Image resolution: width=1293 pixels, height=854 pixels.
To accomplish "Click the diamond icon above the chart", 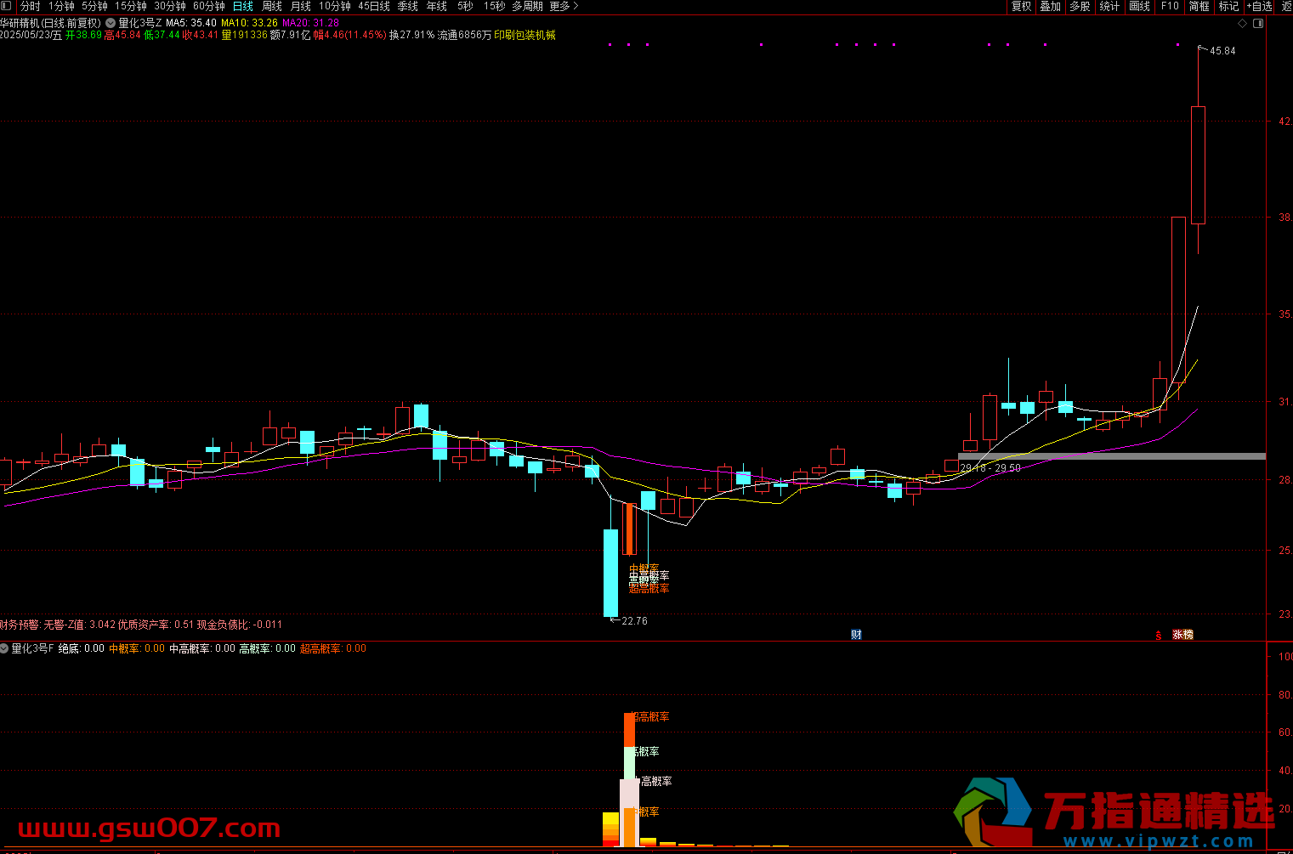I will 1243,23.
